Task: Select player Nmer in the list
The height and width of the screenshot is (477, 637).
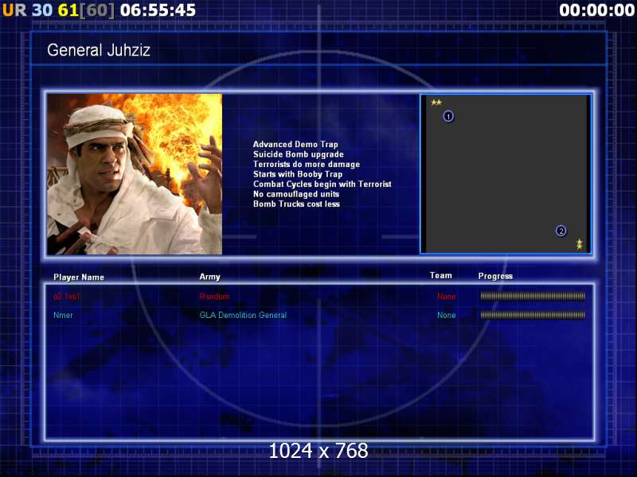Action: pyautogui.click(x=63, y=315)
